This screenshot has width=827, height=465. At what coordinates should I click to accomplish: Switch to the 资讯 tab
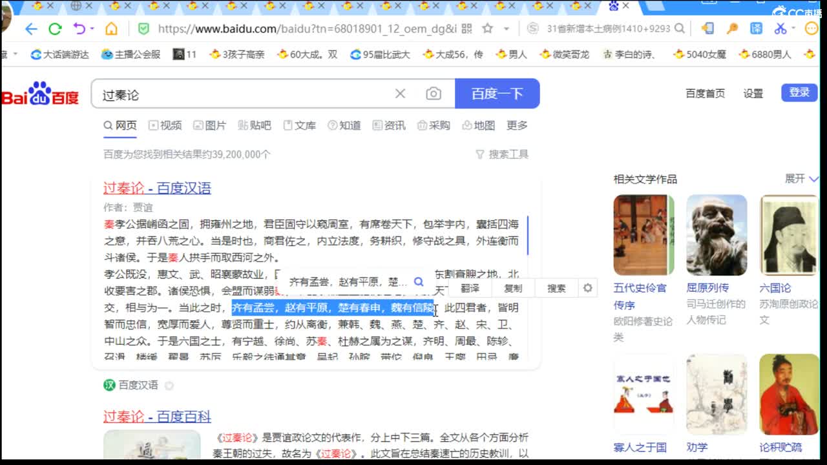click(x=389, y=125)
